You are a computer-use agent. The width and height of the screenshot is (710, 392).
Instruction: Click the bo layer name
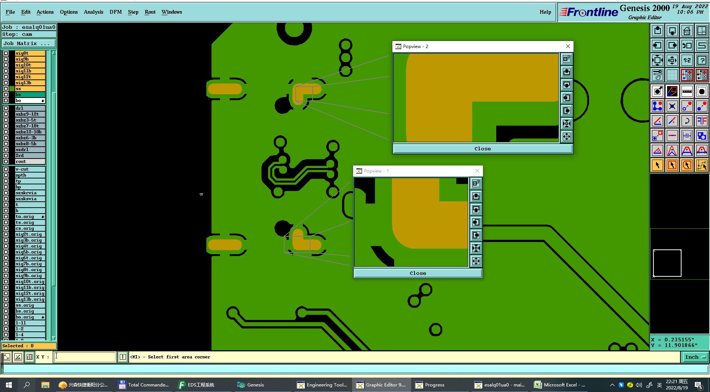30,100
